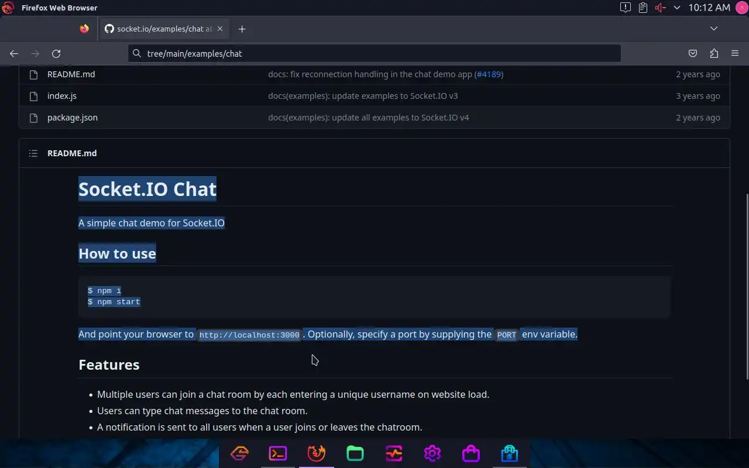This screenshot has width=749, height=468.
Task: Open the terminal from the dock
Action: point(278,453)
